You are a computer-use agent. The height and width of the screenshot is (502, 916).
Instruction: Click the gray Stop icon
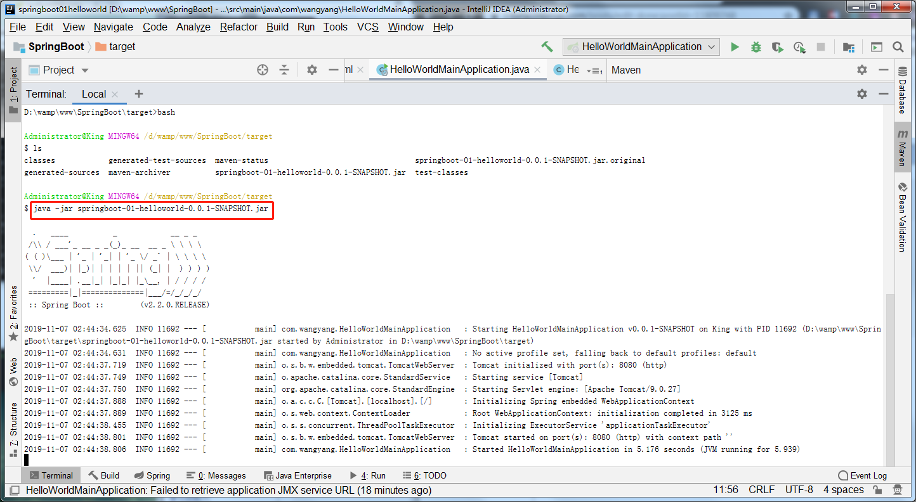(x=820, y=47)
